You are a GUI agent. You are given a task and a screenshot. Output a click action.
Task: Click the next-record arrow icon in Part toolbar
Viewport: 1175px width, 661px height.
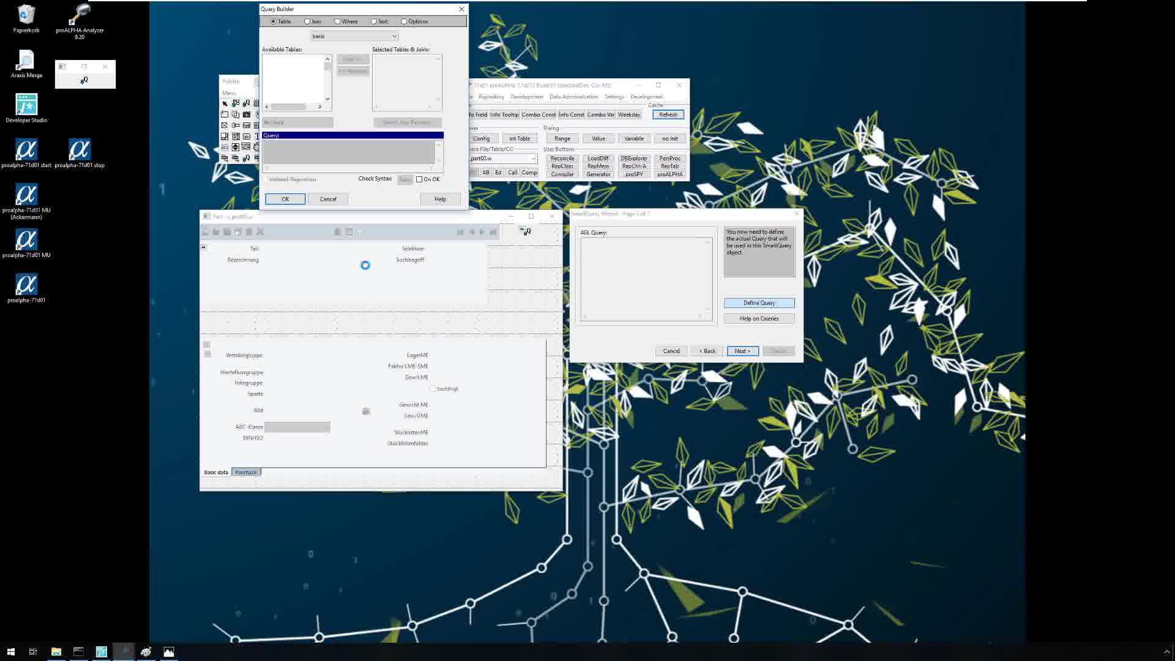tap(482, 232)
